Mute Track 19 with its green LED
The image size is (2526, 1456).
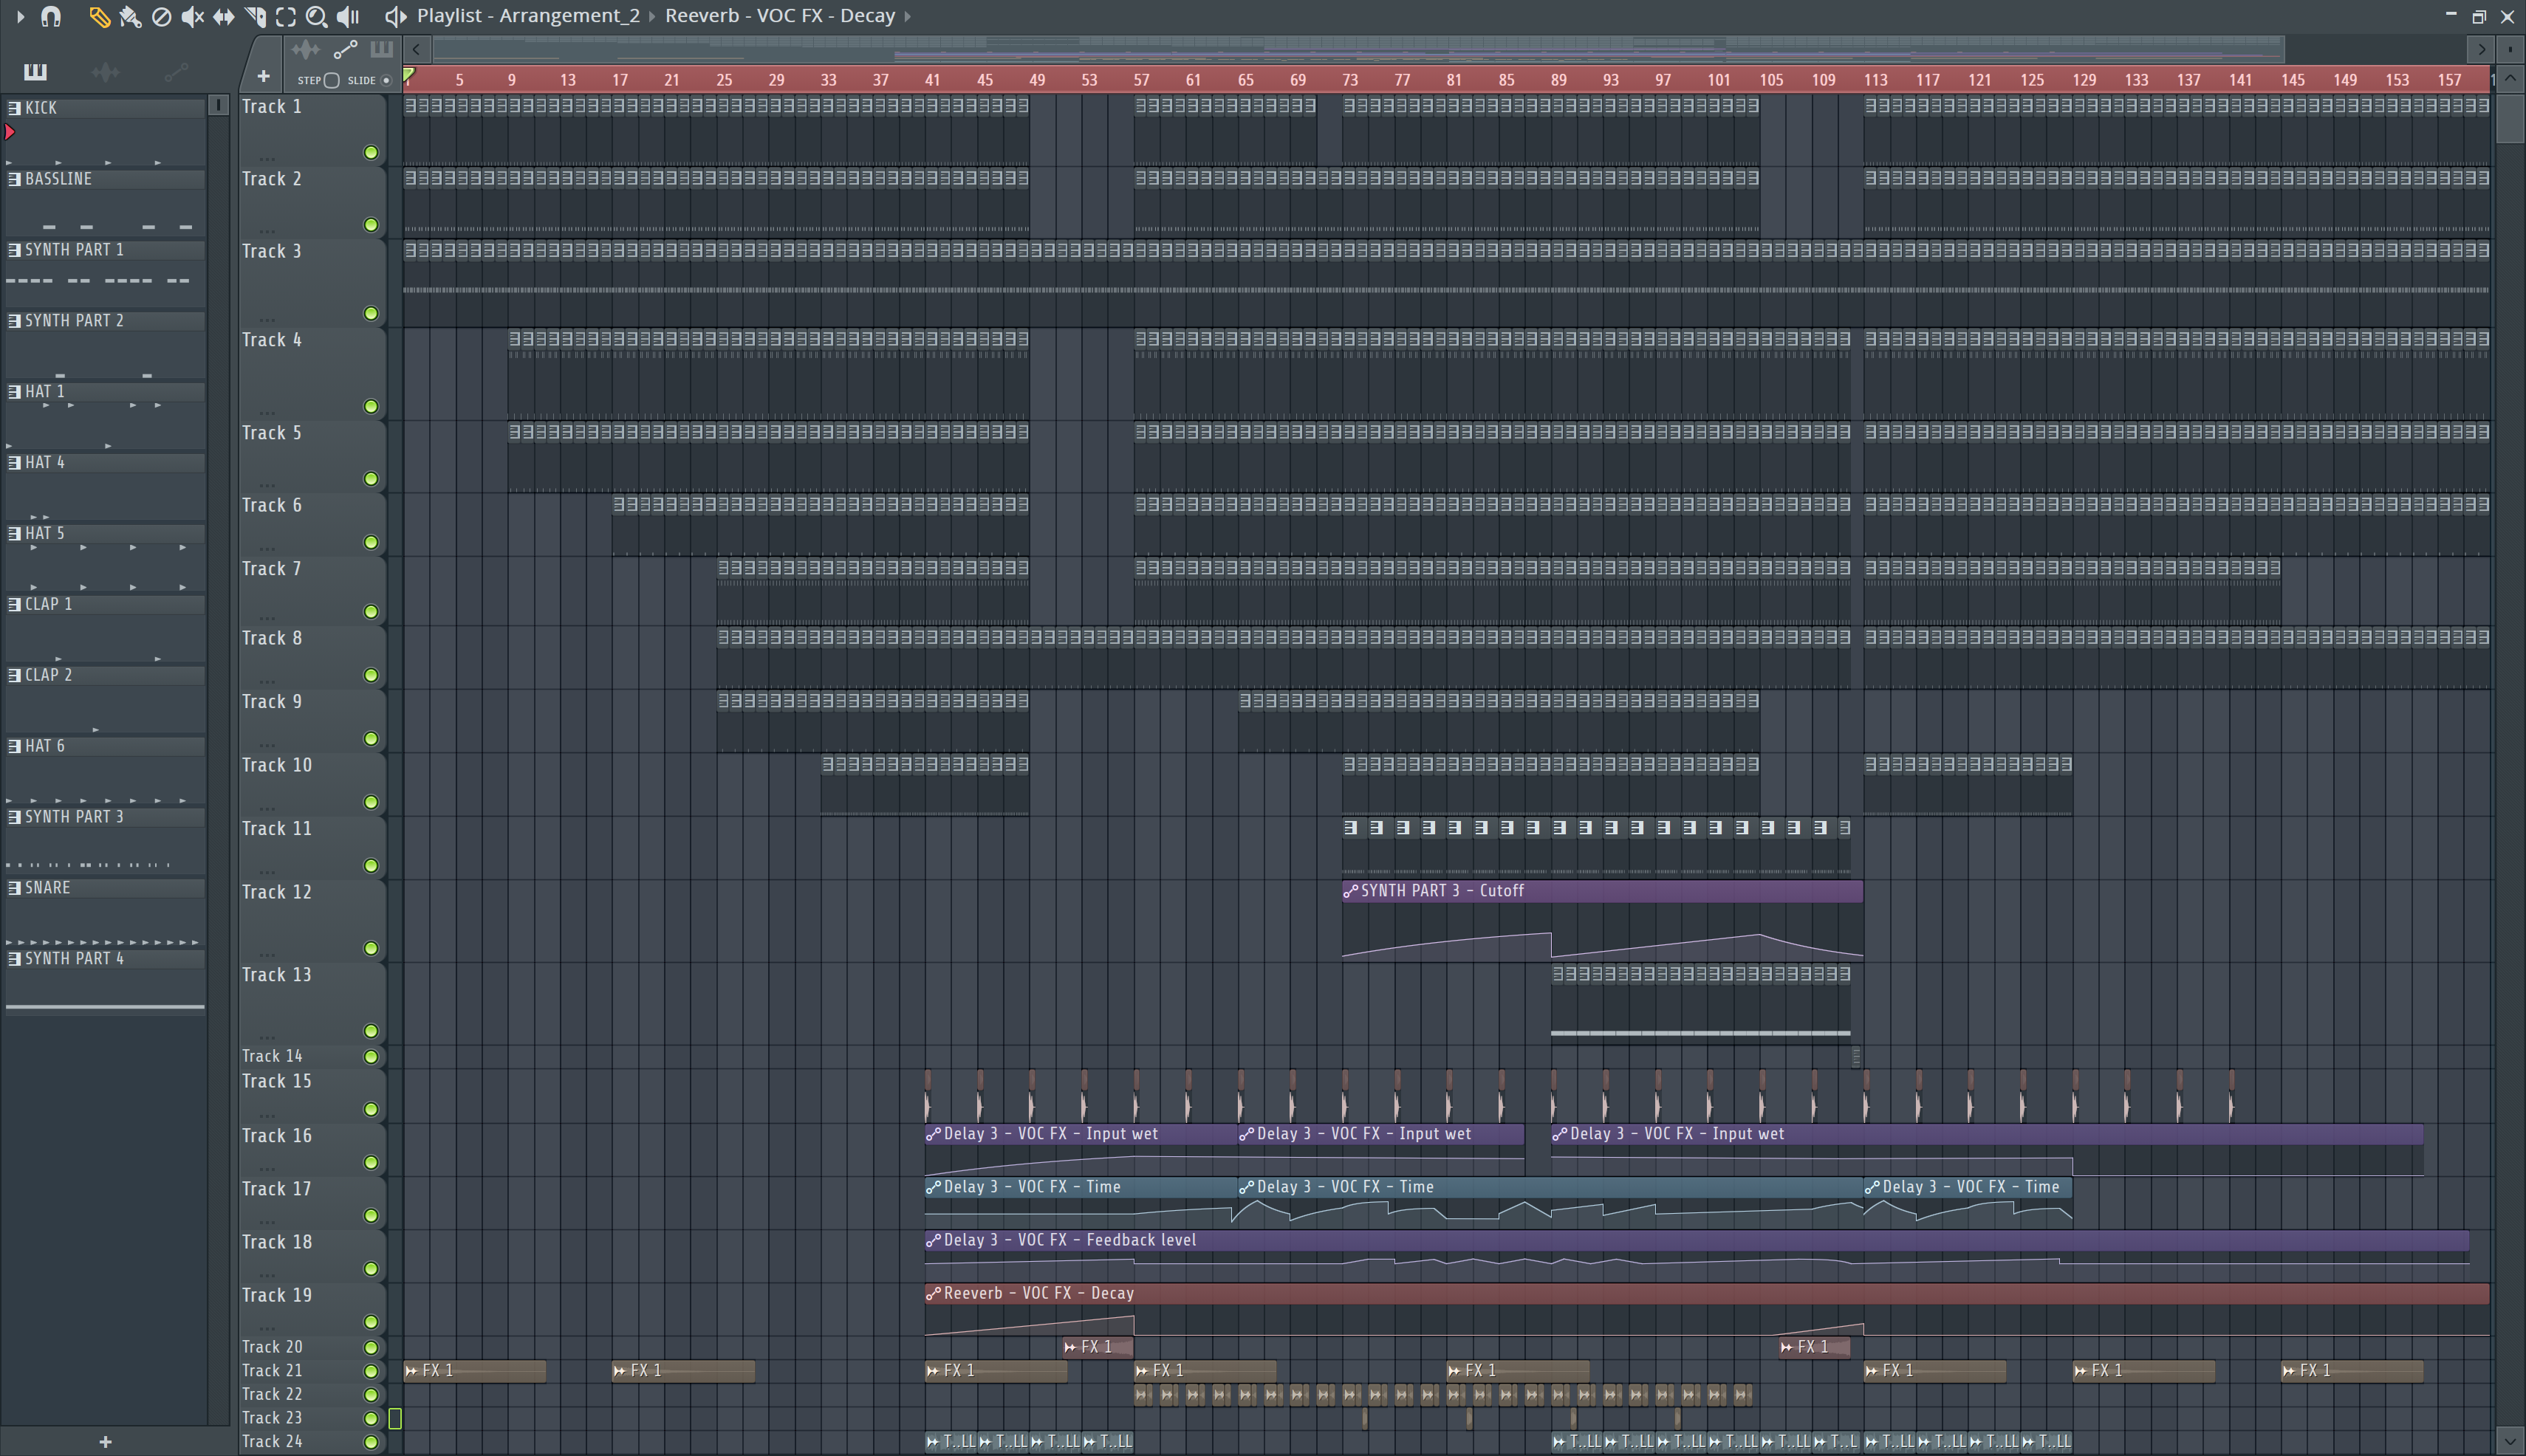372,1322
